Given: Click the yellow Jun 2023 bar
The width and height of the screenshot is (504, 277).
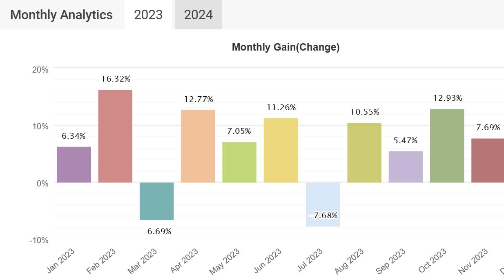Looking at the screenshot, I should 281,150.
